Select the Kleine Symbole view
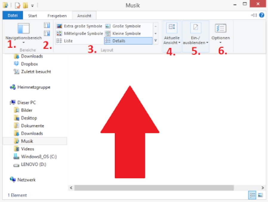The image size is (268, 202). click(126, 34)
